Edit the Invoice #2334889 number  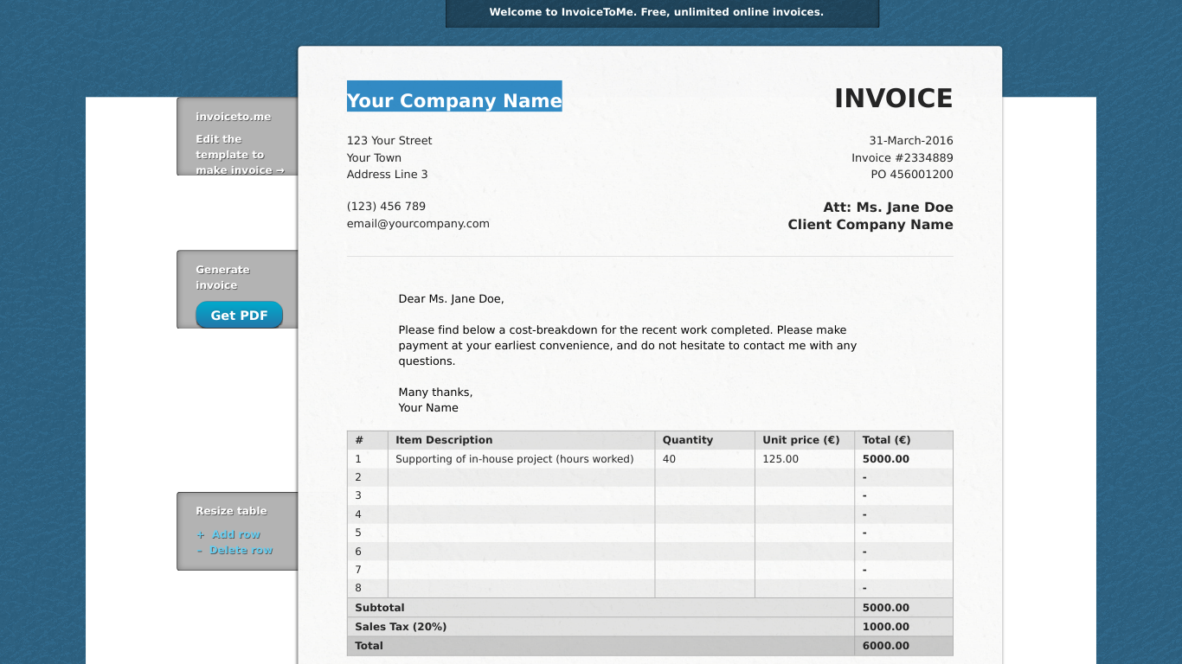pos(903,158)
